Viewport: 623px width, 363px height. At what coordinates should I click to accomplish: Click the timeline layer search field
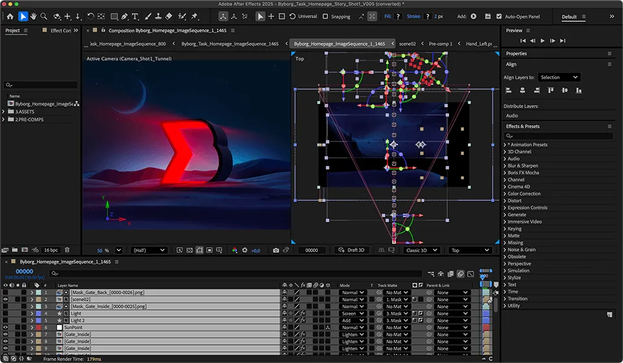pos(236,274)
